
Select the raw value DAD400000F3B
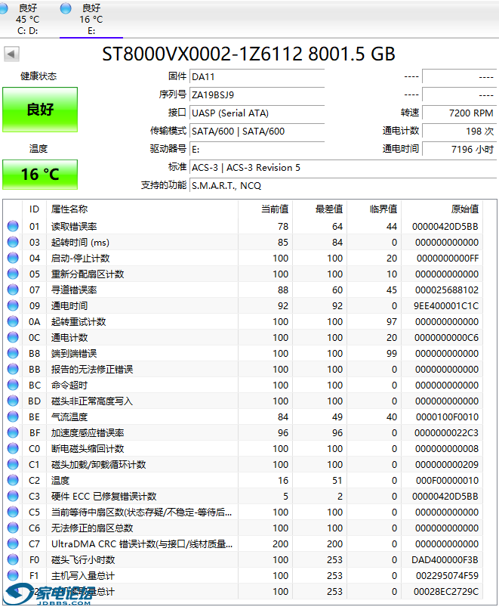click(445, 560)
